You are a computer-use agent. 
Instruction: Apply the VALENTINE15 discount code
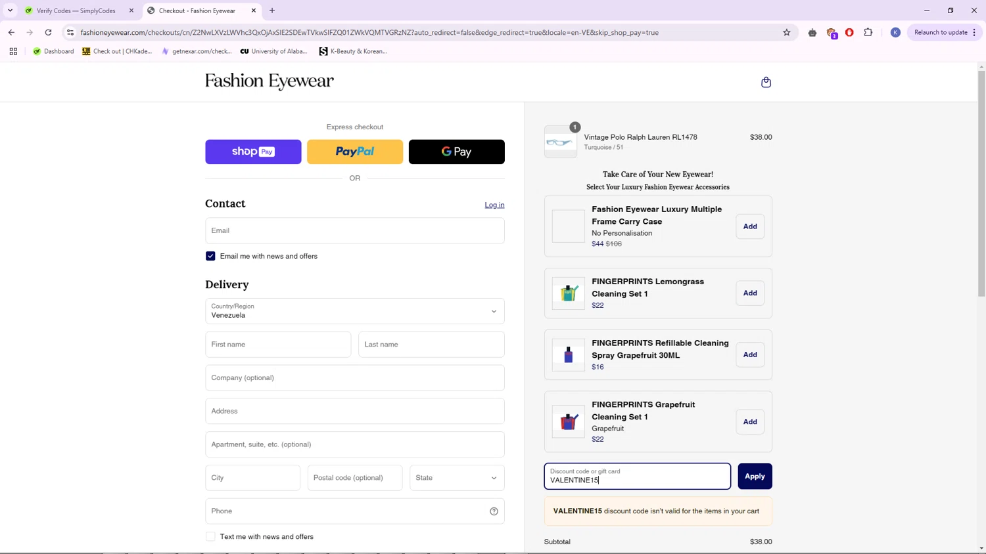click(x=755, y=477)
